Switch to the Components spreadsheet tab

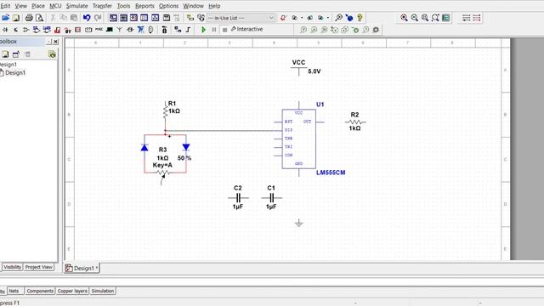(40, 291)
